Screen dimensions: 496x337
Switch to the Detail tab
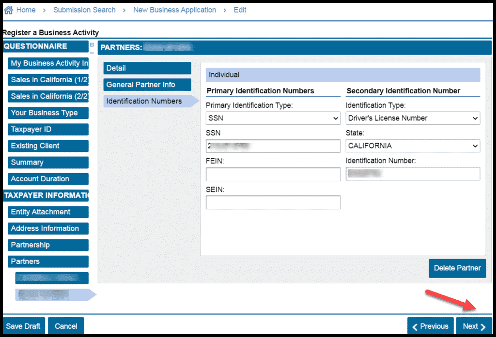click(147, 68)
